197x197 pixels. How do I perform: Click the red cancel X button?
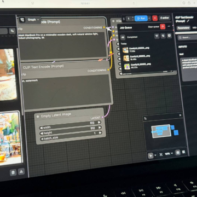(155, 18)
